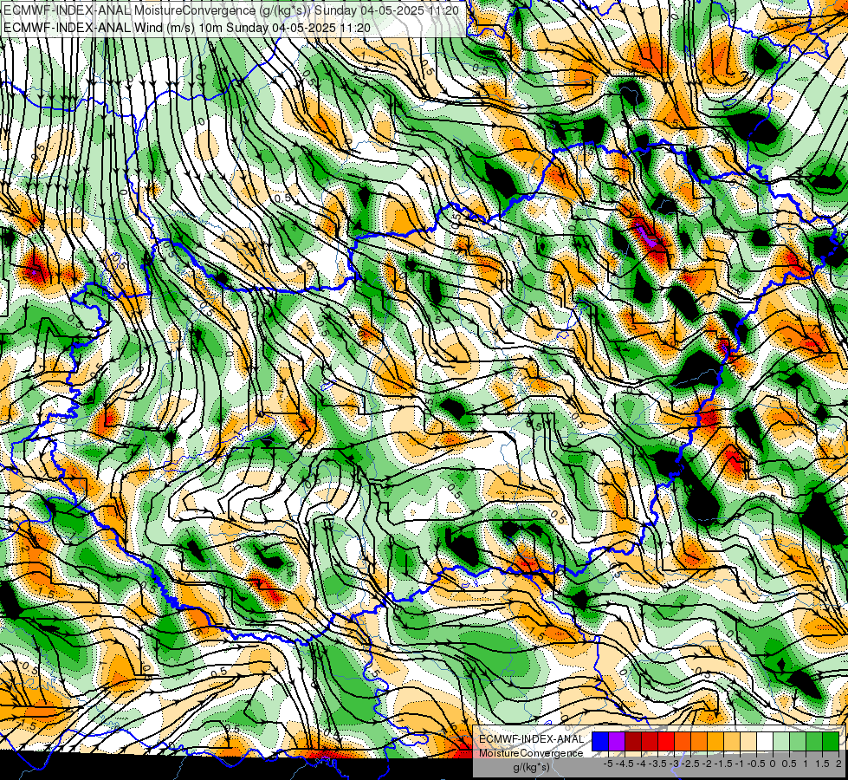Select ECMWF-INDEX-ANAL text in the legend box
The height and width of the screenshot is (780, 848).
532,739
